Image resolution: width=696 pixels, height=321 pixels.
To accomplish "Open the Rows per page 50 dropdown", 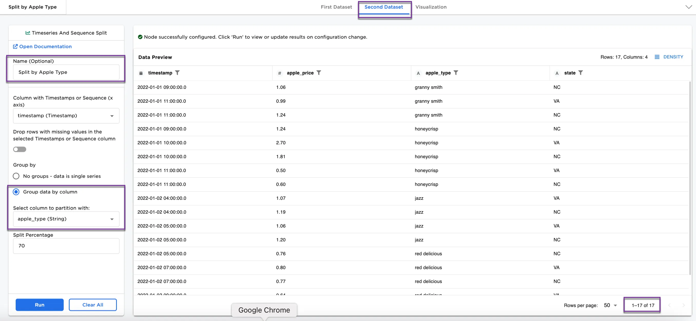I will [x=610, y=305].
